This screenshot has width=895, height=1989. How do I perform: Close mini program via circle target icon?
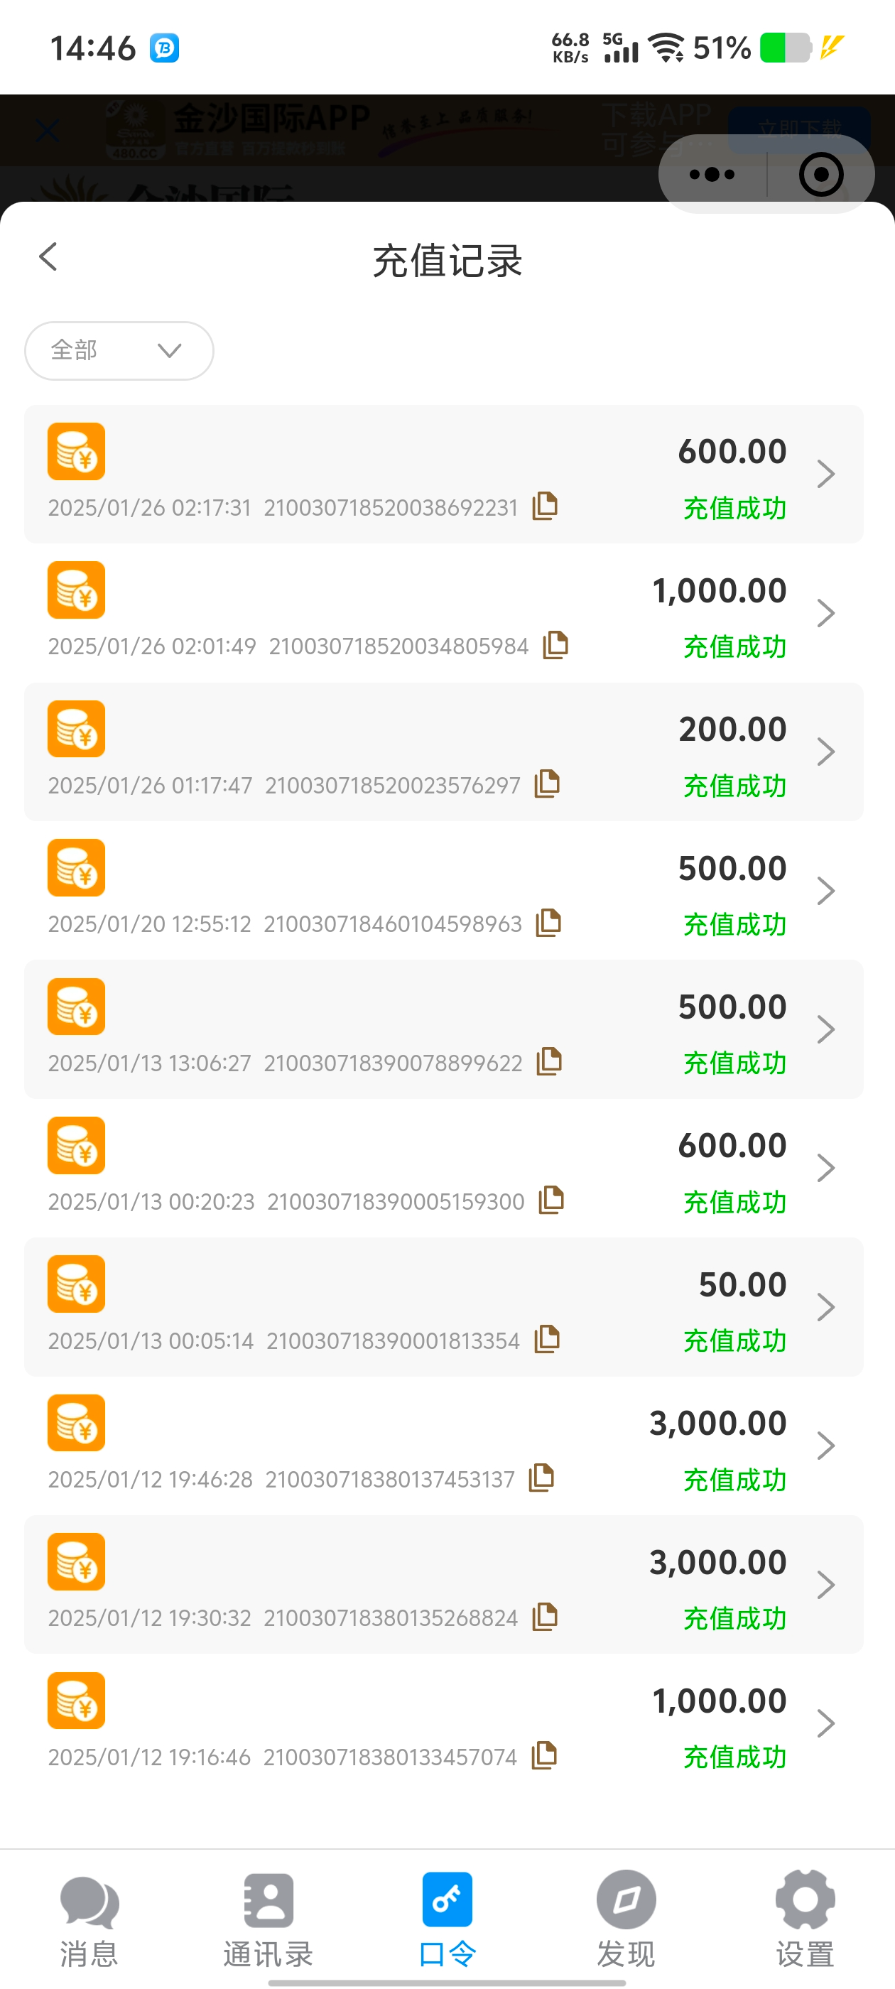(x=820, y=175)
